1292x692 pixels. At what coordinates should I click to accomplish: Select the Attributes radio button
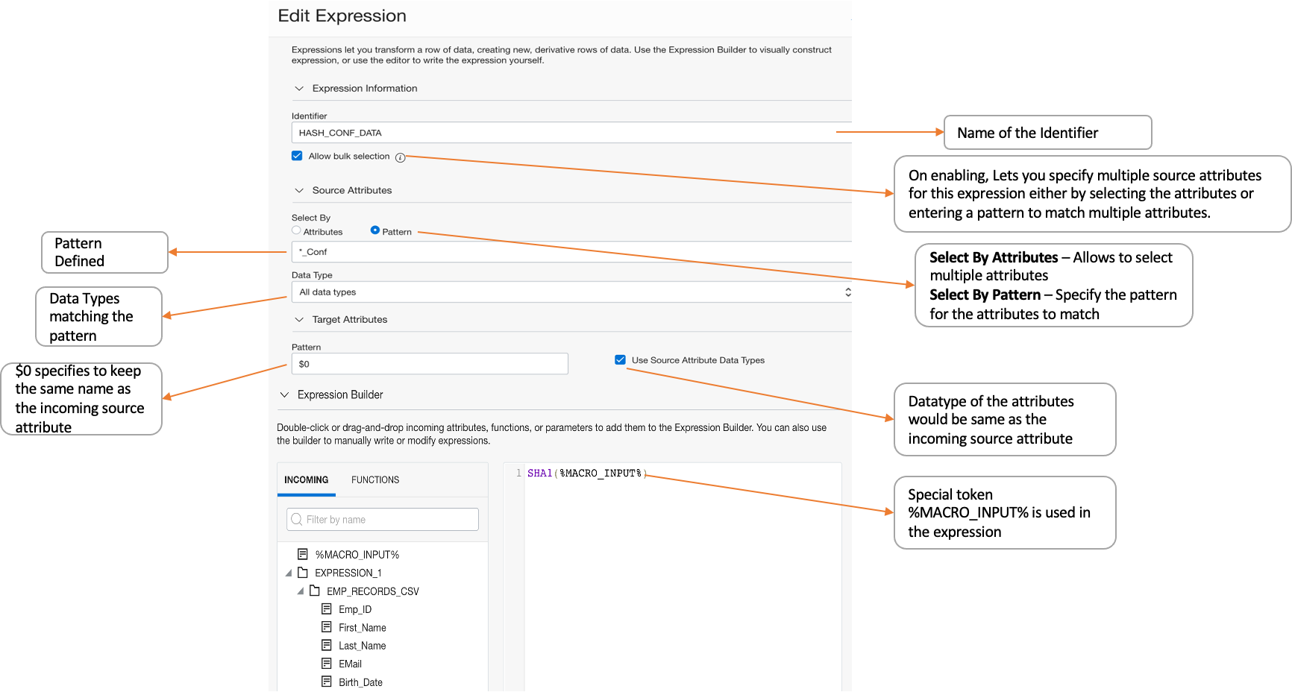296,230
